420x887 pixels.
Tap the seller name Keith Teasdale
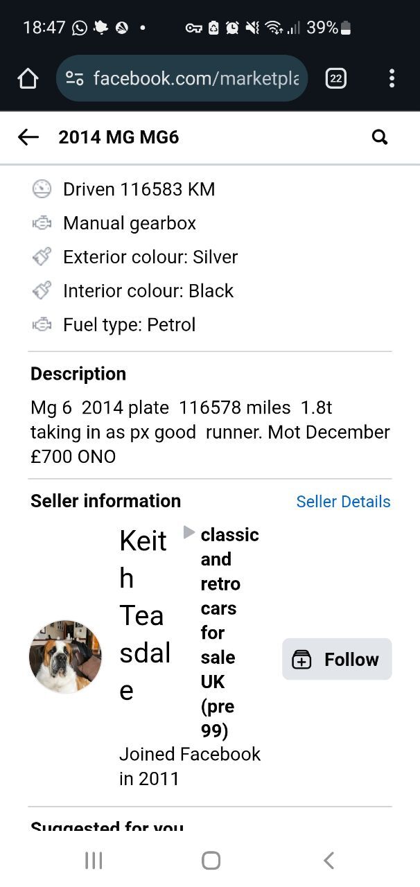click(x=144, y=615)
